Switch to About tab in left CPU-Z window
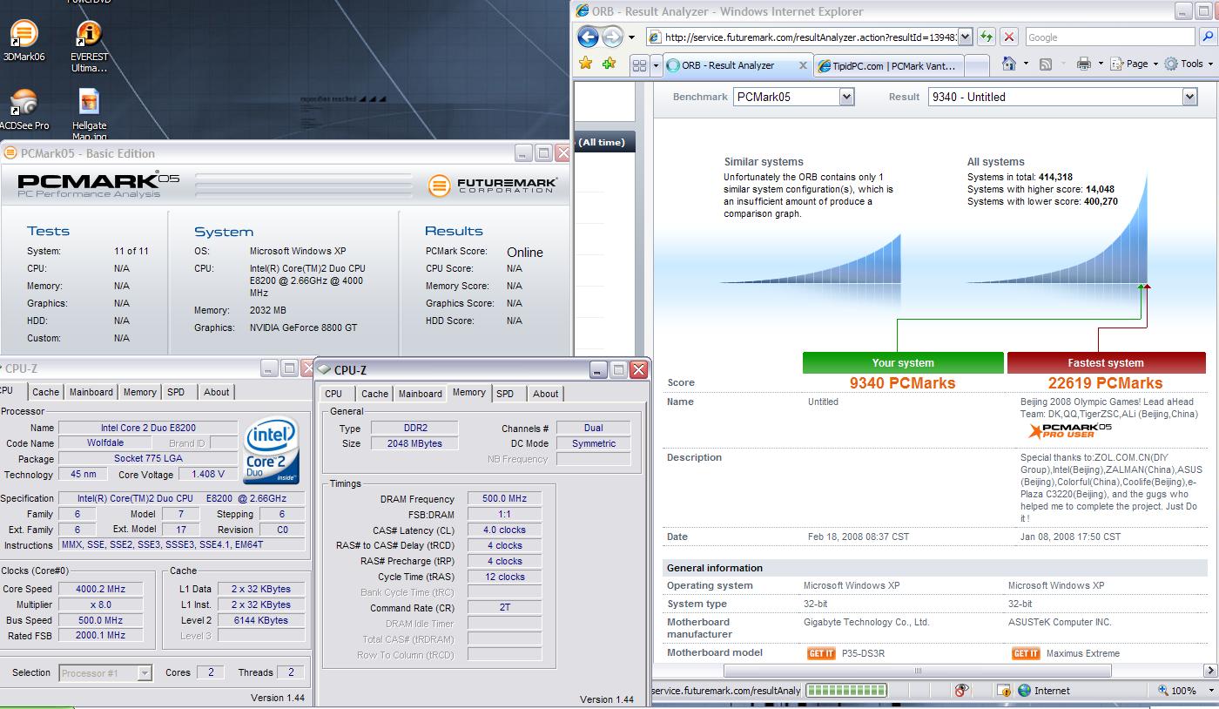 (217, 392)
